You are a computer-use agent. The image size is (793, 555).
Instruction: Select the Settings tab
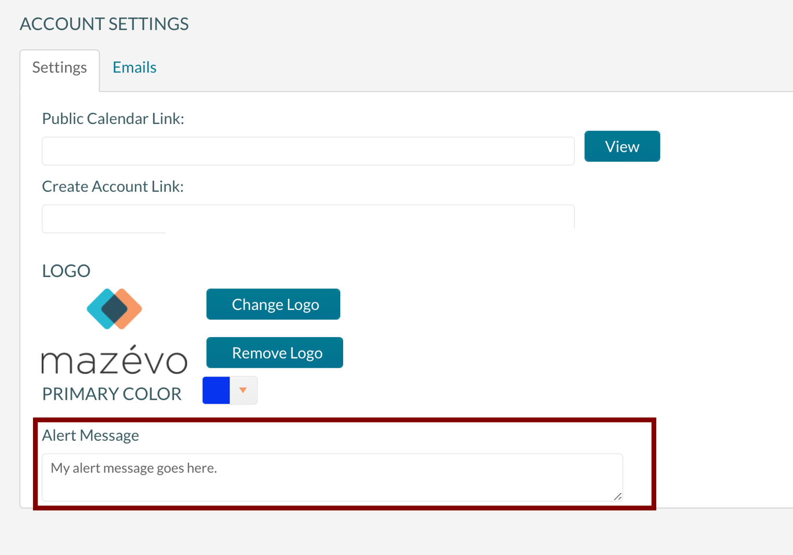59,67
